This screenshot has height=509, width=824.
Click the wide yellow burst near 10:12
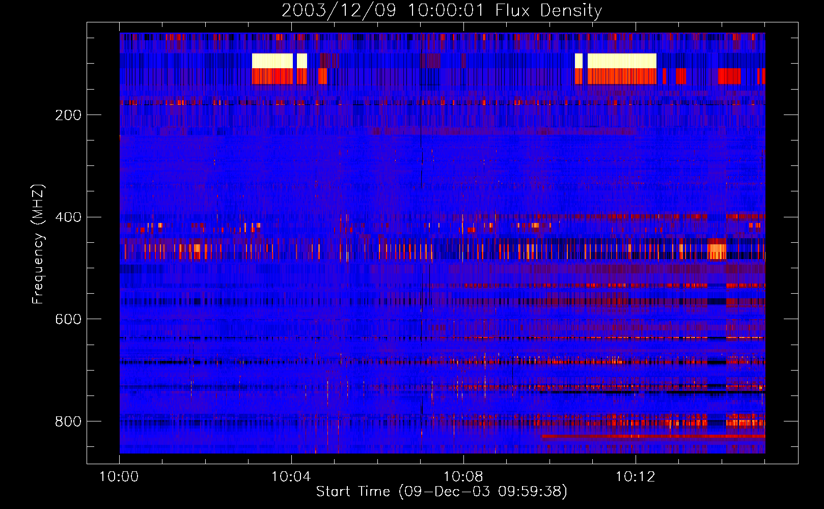click(622, 61)
